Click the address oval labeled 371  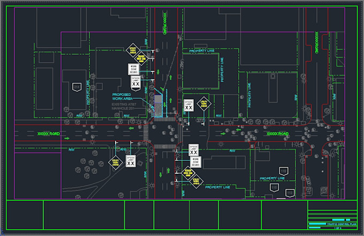[200, 121]
